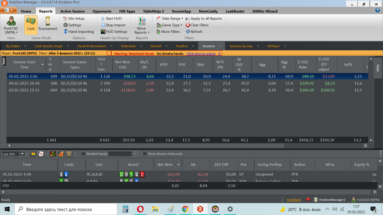Image resolution: width=383 pixels, height=215 pixels.
Task: Open the Game Type filter dropdown
Action: (x=170, y=25)
